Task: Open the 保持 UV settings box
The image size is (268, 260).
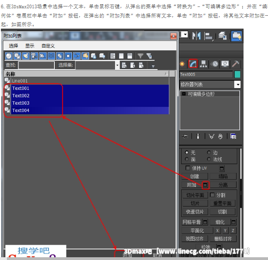Action: click(x=222, y=169)
